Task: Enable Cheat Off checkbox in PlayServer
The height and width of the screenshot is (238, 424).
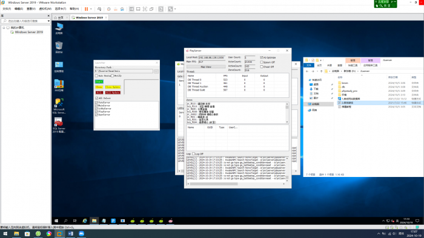Action: (x=262, y=66)
